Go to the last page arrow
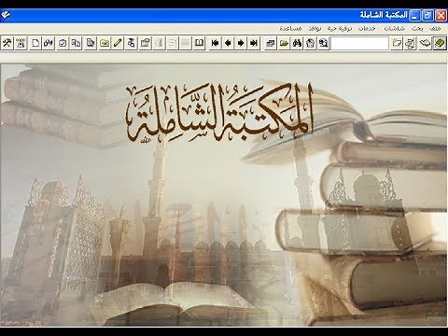Viewport: 448px width, 336px height. [254, 43]
